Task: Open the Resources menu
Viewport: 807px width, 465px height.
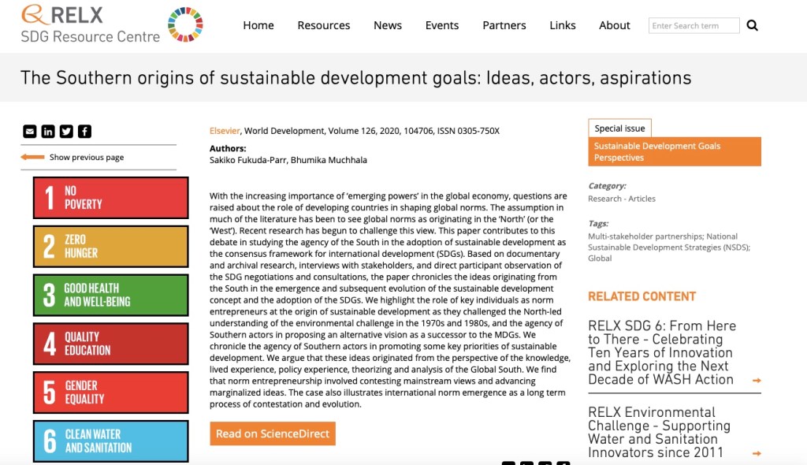Action: point(323,25)
